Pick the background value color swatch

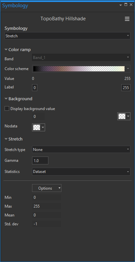pos(124,116)
